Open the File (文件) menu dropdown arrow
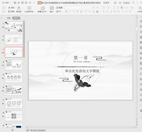 pyautogui.click(x=10, y=3)
